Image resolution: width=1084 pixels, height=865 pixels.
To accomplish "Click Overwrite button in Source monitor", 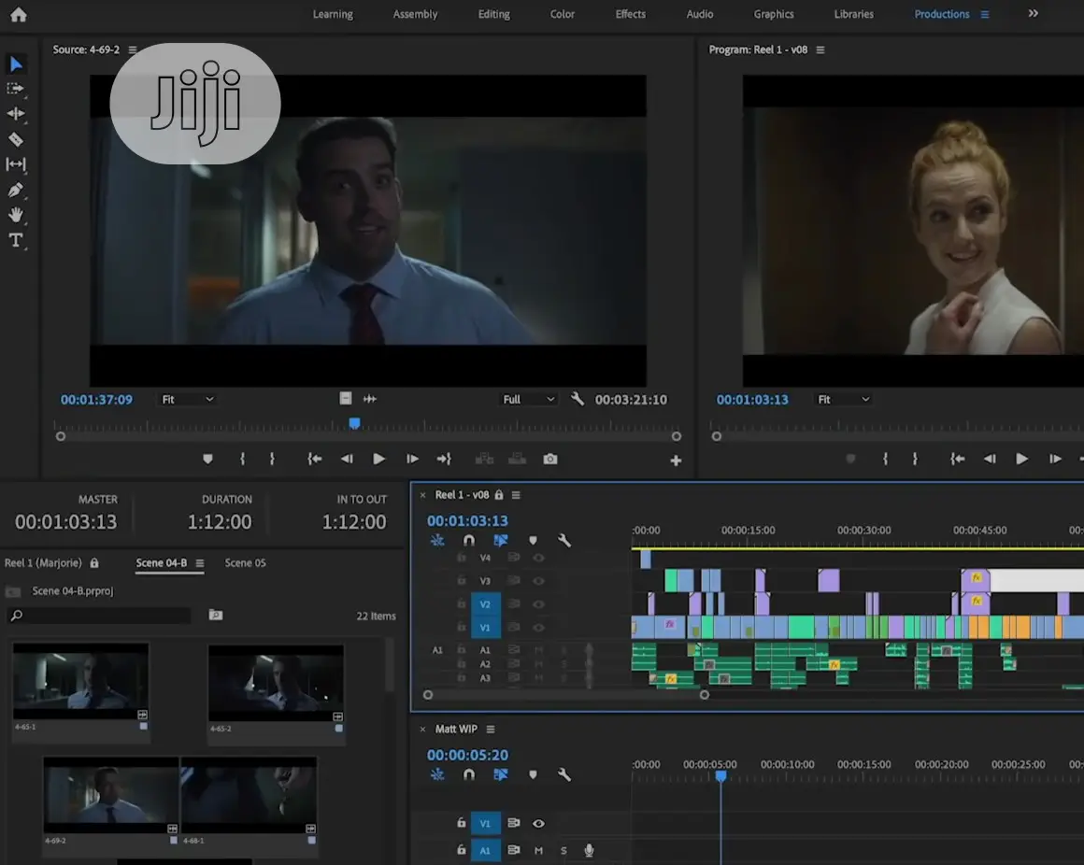I will tap(517, 459).
